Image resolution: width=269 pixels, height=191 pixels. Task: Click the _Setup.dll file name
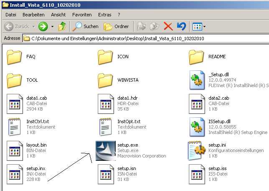[x=218, y=75]
